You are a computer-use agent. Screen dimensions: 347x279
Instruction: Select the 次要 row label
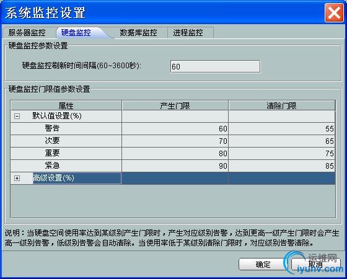(x=52, y=141)
